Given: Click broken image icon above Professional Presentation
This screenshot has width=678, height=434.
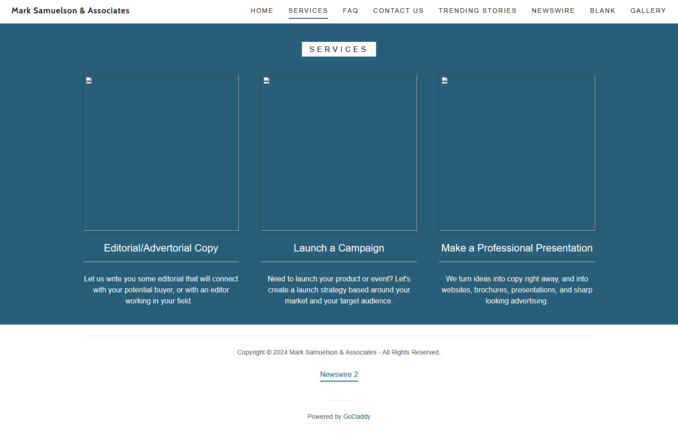Looking at the screenshot, I should (x=445, y=80).
